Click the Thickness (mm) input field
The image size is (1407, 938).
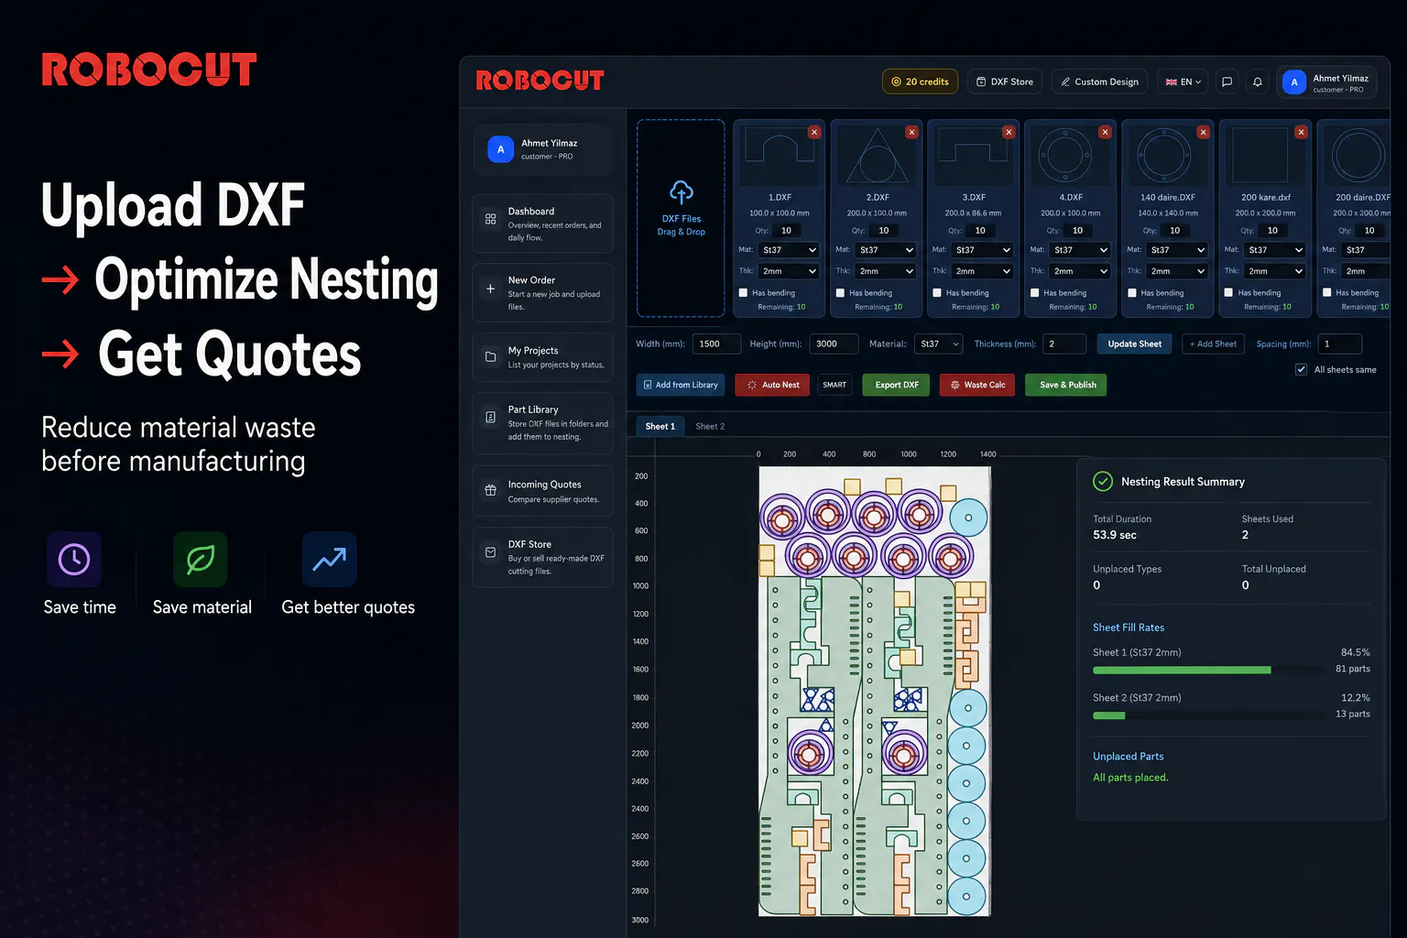(1064, 344)
